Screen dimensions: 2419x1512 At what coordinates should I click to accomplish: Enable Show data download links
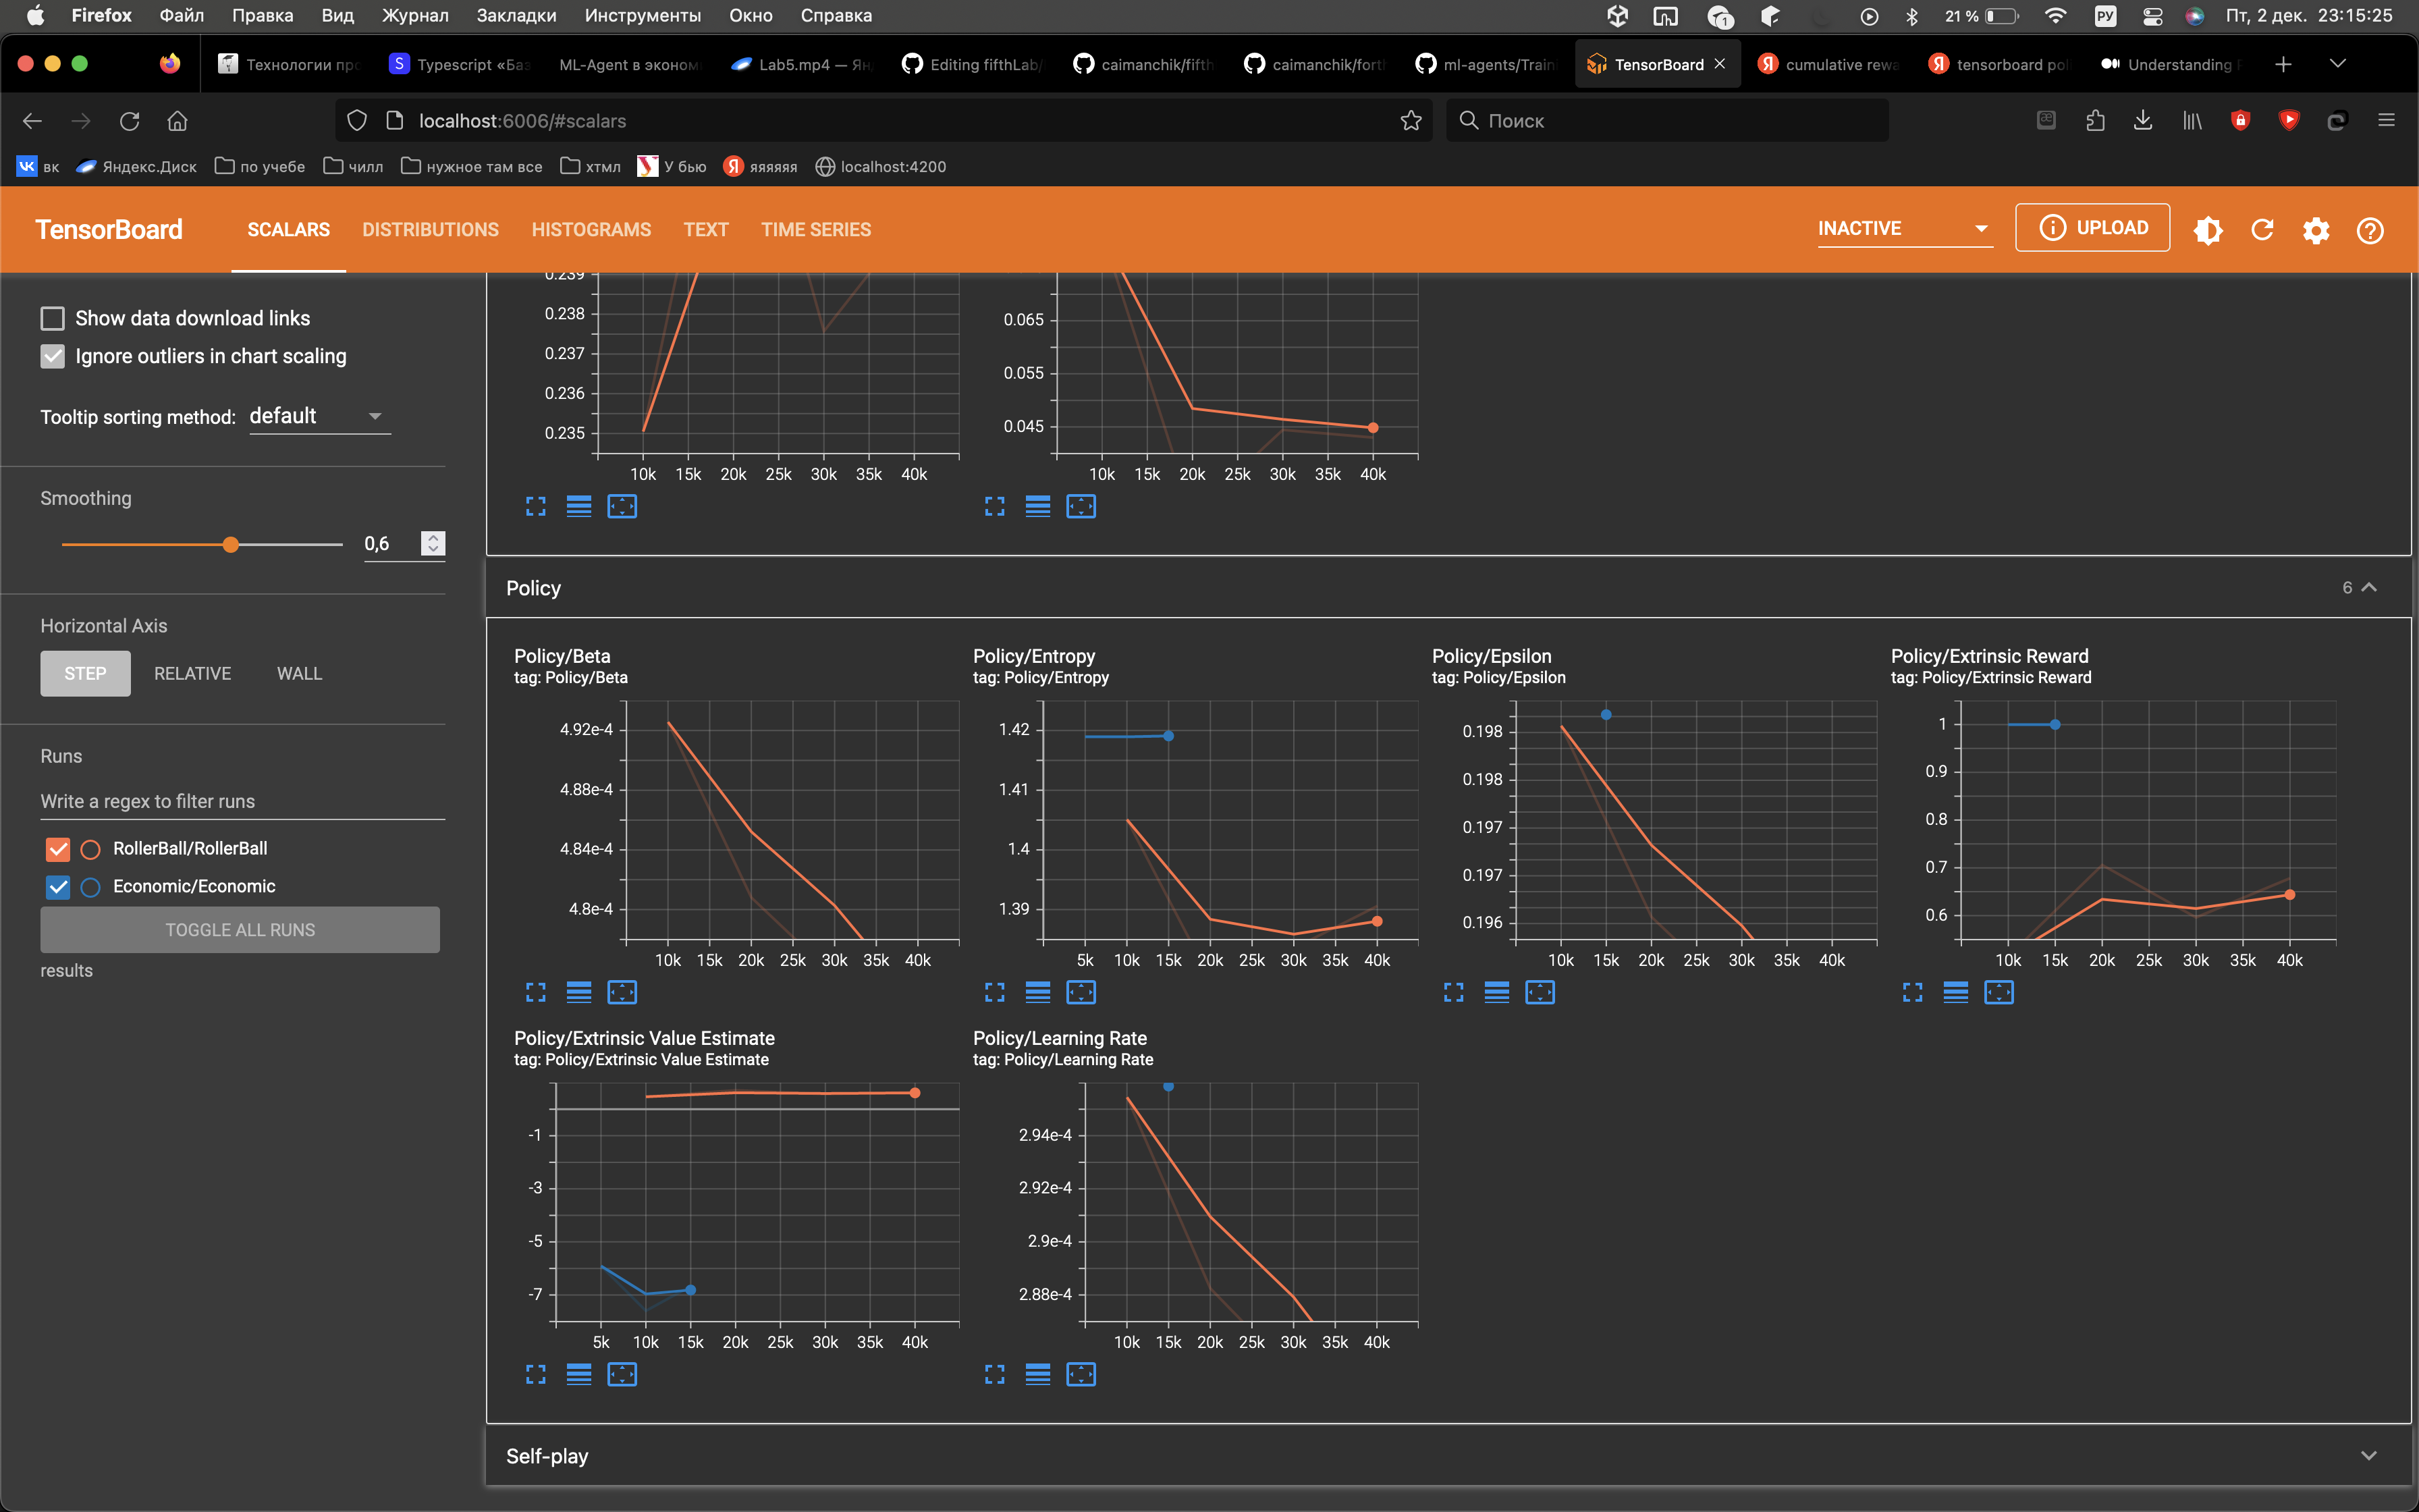(x=52, y=317)
